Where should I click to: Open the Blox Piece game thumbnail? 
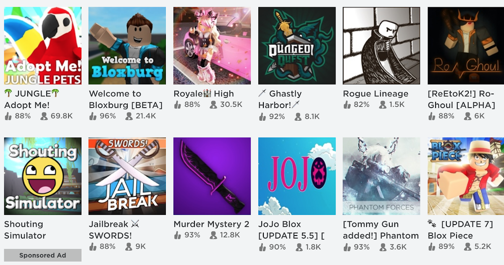coord(466,176)
